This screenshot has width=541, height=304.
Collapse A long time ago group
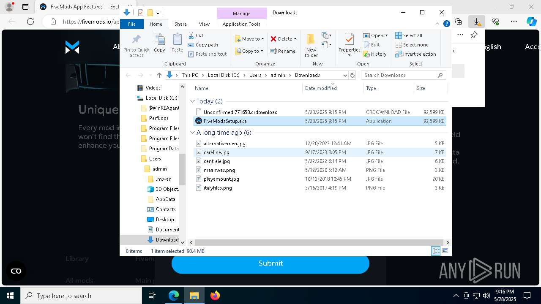click(x=192, y=133)
